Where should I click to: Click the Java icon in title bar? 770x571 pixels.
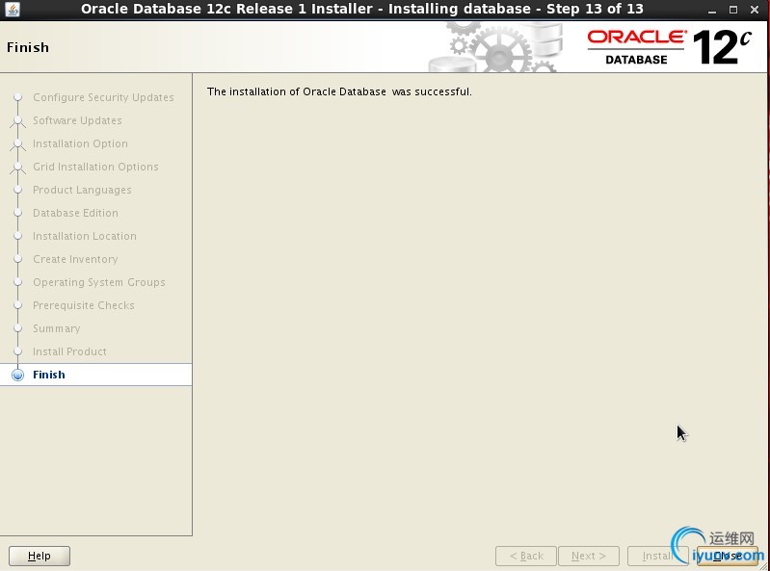click(x=13, y=9)
